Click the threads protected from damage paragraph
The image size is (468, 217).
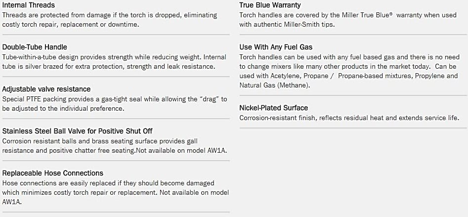110,20
